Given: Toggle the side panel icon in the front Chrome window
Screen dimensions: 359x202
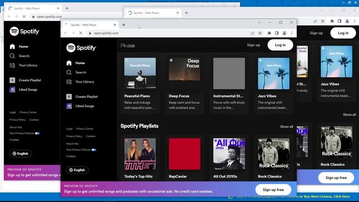Looking at the screenshot, I should (x=277, y=33).
